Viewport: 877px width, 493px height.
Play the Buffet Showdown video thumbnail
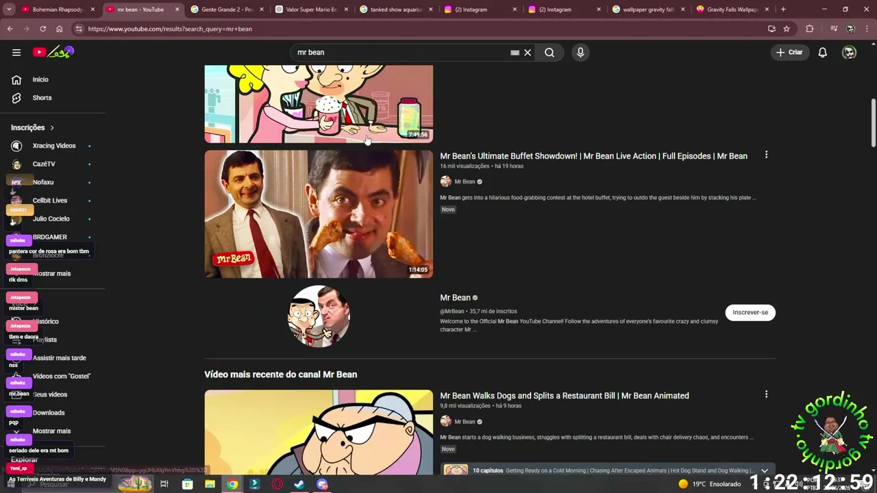319,214
